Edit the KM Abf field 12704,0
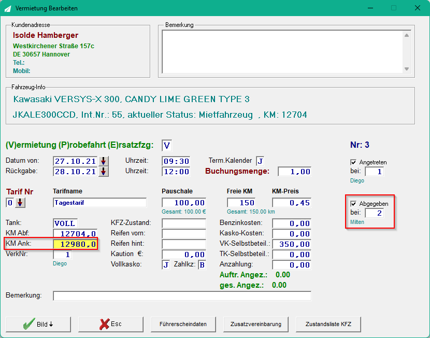The height and width of the screenshot is (338, 430). [75, 233]
